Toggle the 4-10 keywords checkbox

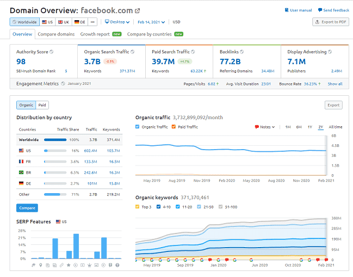pyautogui.click(x=158, y=206)
